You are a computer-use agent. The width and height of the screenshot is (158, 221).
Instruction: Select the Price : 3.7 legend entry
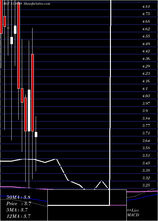[18, 204]
